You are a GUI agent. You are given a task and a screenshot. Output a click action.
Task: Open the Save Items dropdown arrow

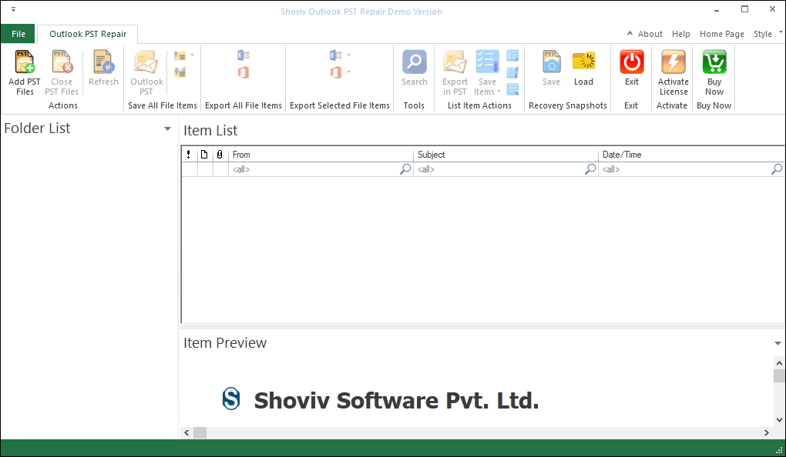click(499, 92)
